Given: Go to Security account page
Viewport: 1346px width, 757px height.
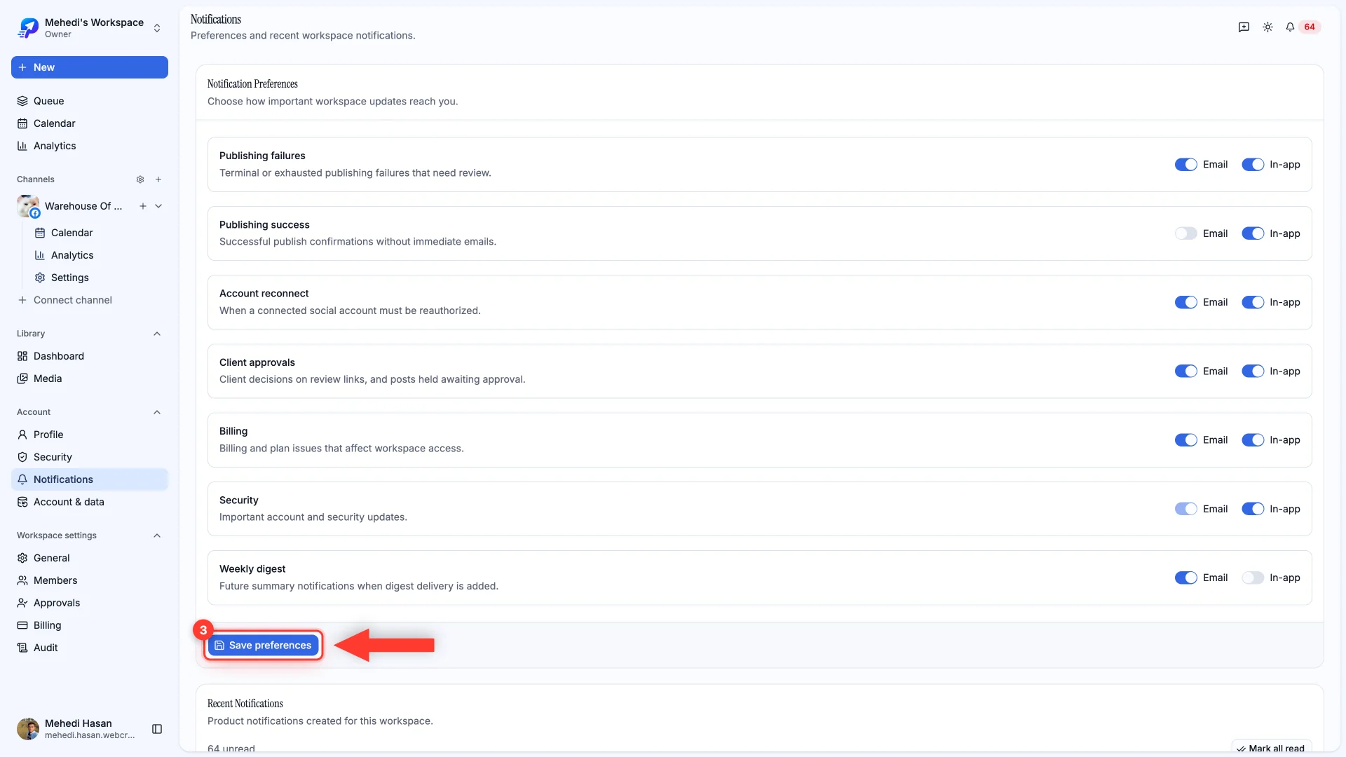Looking at the screenshot, I should coord(90,457).
